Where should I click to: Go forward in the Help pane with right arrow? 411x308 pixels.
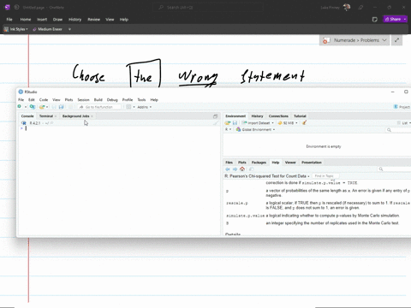(235, 169)
